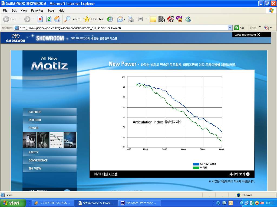The width and height of the screenshot is (277, 207).
Task: Open the Tools menu
Action: [51, 11]
